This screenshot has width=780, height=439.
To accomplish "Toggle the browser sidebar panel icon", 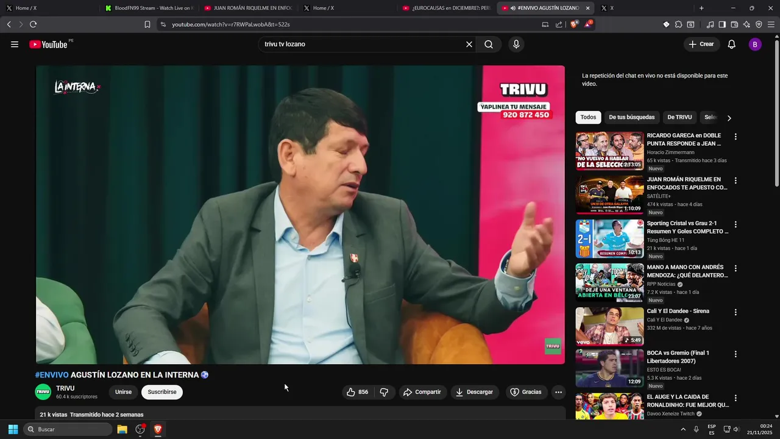I will [722, 24].
